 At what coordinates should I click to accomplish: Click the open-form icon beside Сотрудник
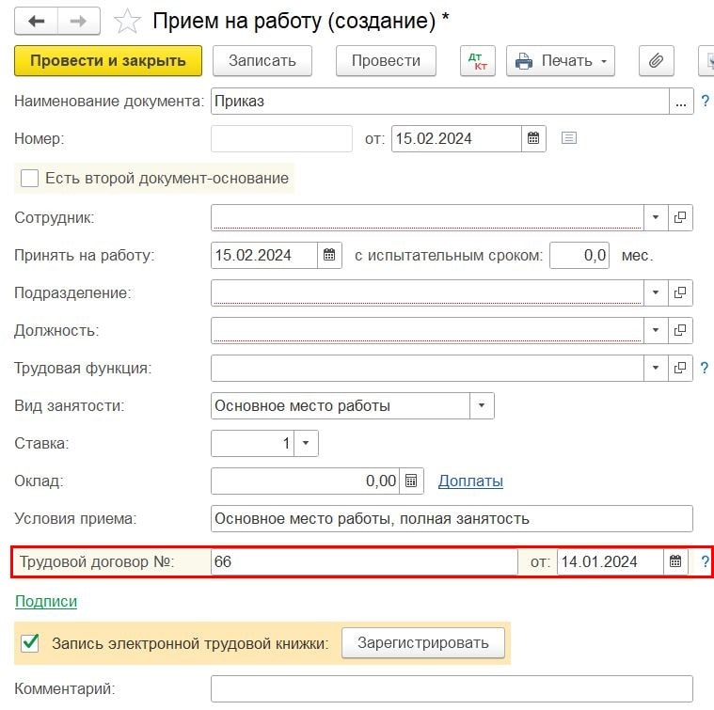pos(681,217)
